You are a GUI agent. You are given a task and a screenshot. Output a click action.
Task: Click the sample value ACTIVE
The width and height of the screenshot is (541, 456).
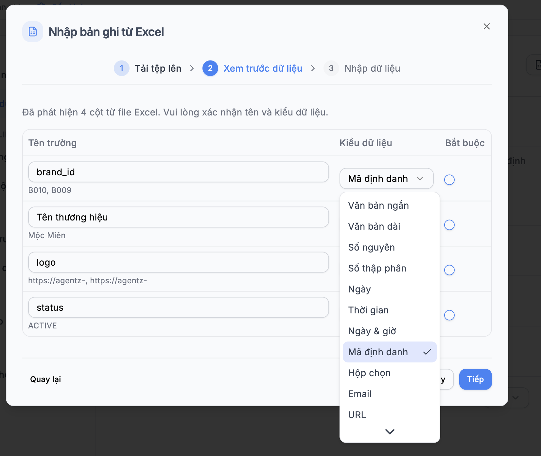tap(43, 326)
